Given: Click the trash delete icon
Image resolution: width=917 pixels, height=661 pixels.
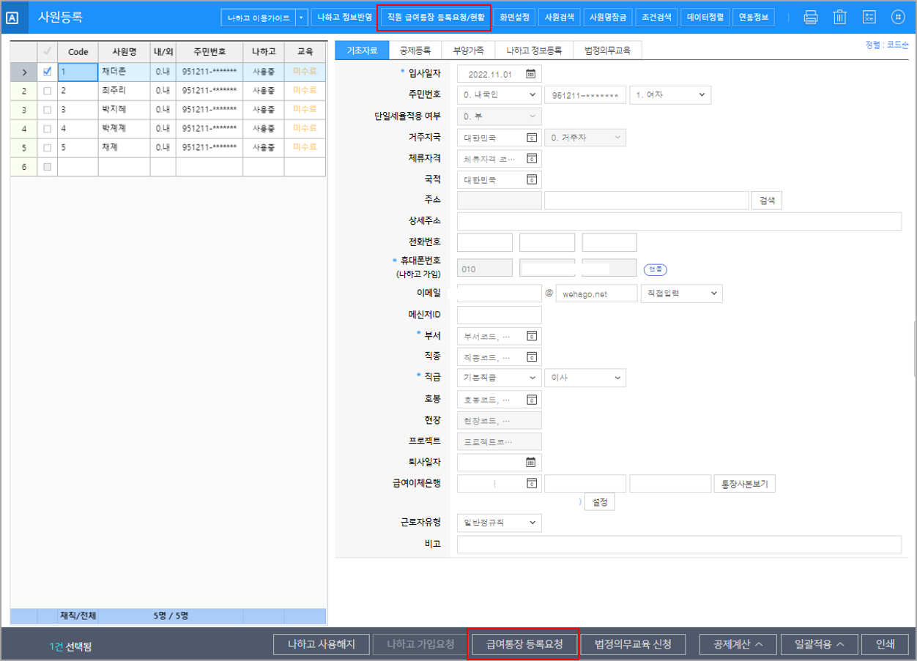Looking at the screenshot, I should coord(840,17).
